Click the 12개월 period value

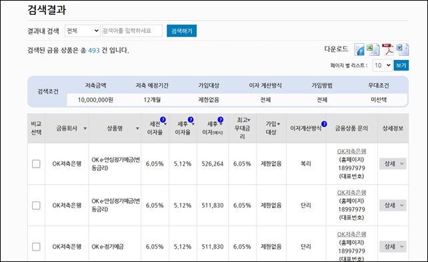point(152,100)
